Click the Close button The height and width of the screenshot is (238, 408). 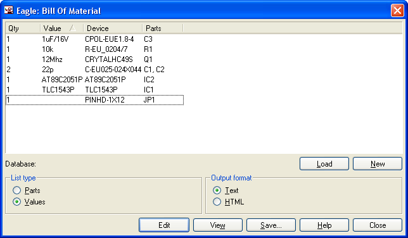[378, 225]
